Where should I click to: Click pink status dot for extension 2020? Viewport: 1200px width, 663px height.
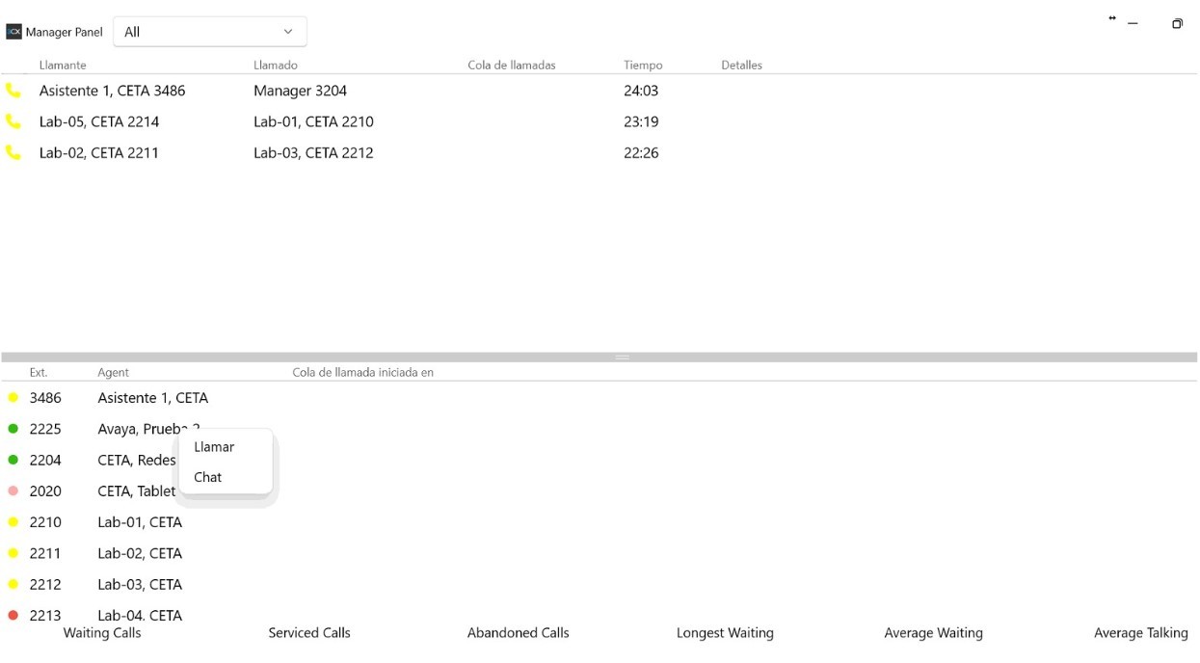13,491
